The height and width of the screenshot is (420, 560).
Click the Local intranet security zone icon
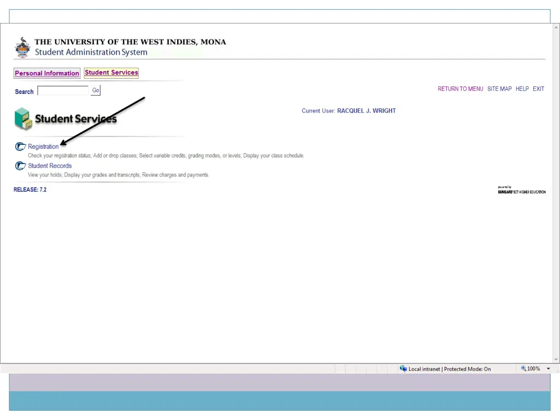coord(403,369)
